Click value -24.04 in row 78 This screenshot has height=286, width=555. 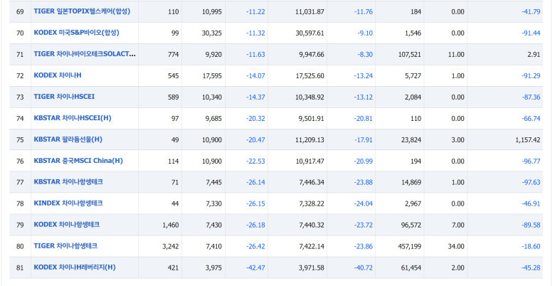[x=363, y=203]
